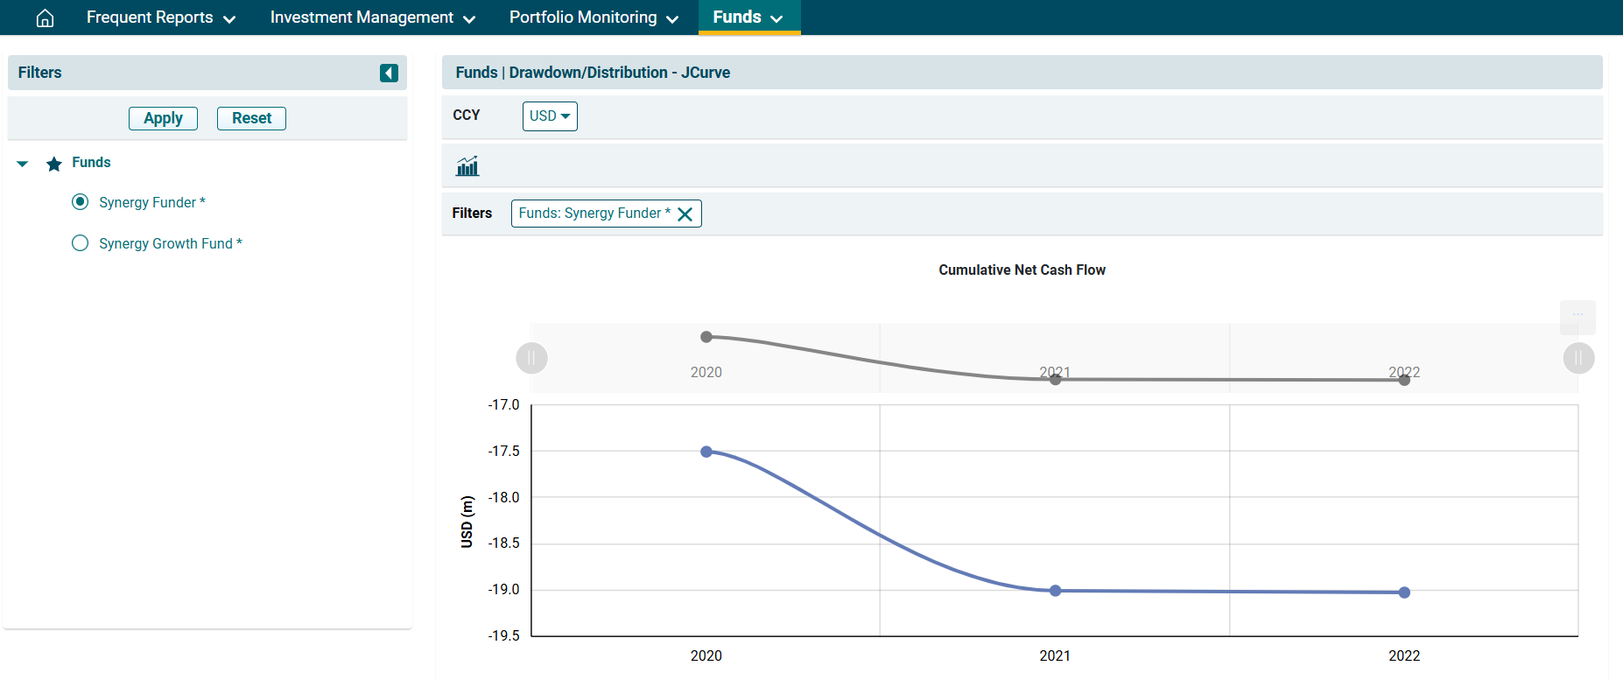Remove the Synergy Funder filter chip

pyautogui.click(x=685, y=214)
